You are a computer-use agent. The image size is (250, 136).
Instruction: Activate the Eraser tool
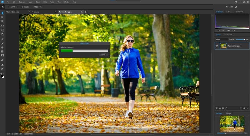click(2, 65)
